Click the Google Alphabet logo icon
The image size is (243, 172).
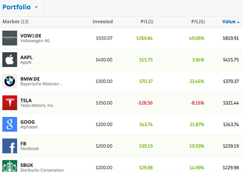(x=9, y=124)
